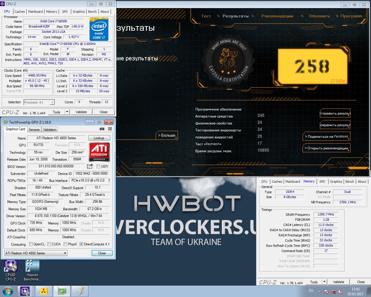The width and height of the screenshot is (371, 297).
Task: Open Catzilla Рекомендации tab
Action: pos(277,16)
